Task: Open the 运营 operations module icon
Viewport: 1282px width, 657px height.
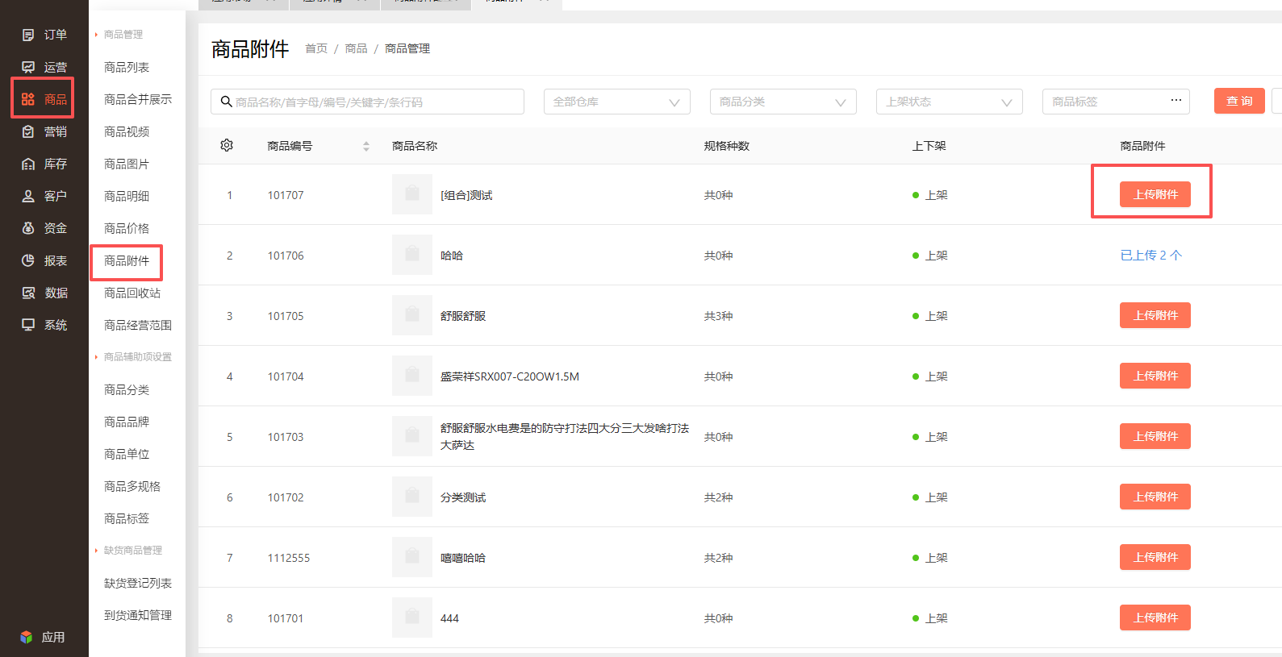Action: pyautogui.click(x=28, y=67)
